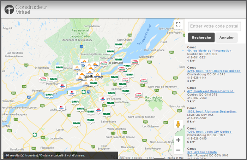Open 49, rue Marie-de-l'Incarnation link
This screenshot has width=247, height=160.
click(x=210, y=51)
